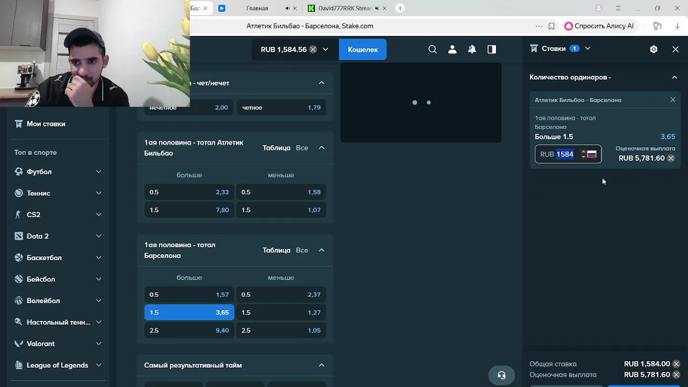This screenshot has width=688, height=387.
Task: Switch to the Главная browser tab
Action: (257, 8)
